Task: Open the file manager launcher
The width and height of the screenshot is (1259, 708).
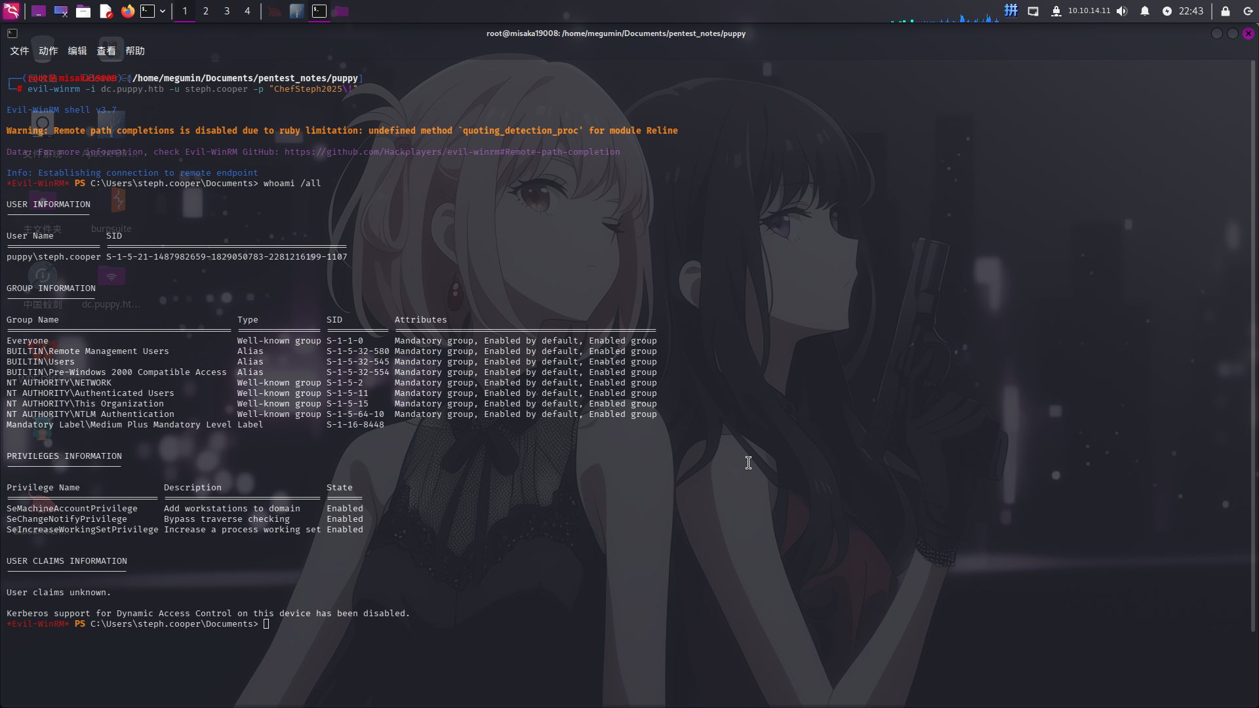Action: click(x=83, y=11)
